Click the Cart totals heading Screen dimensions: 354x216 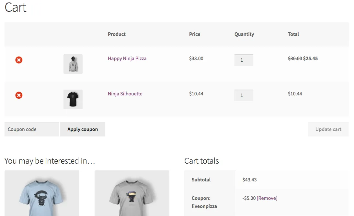pos(201,161)
